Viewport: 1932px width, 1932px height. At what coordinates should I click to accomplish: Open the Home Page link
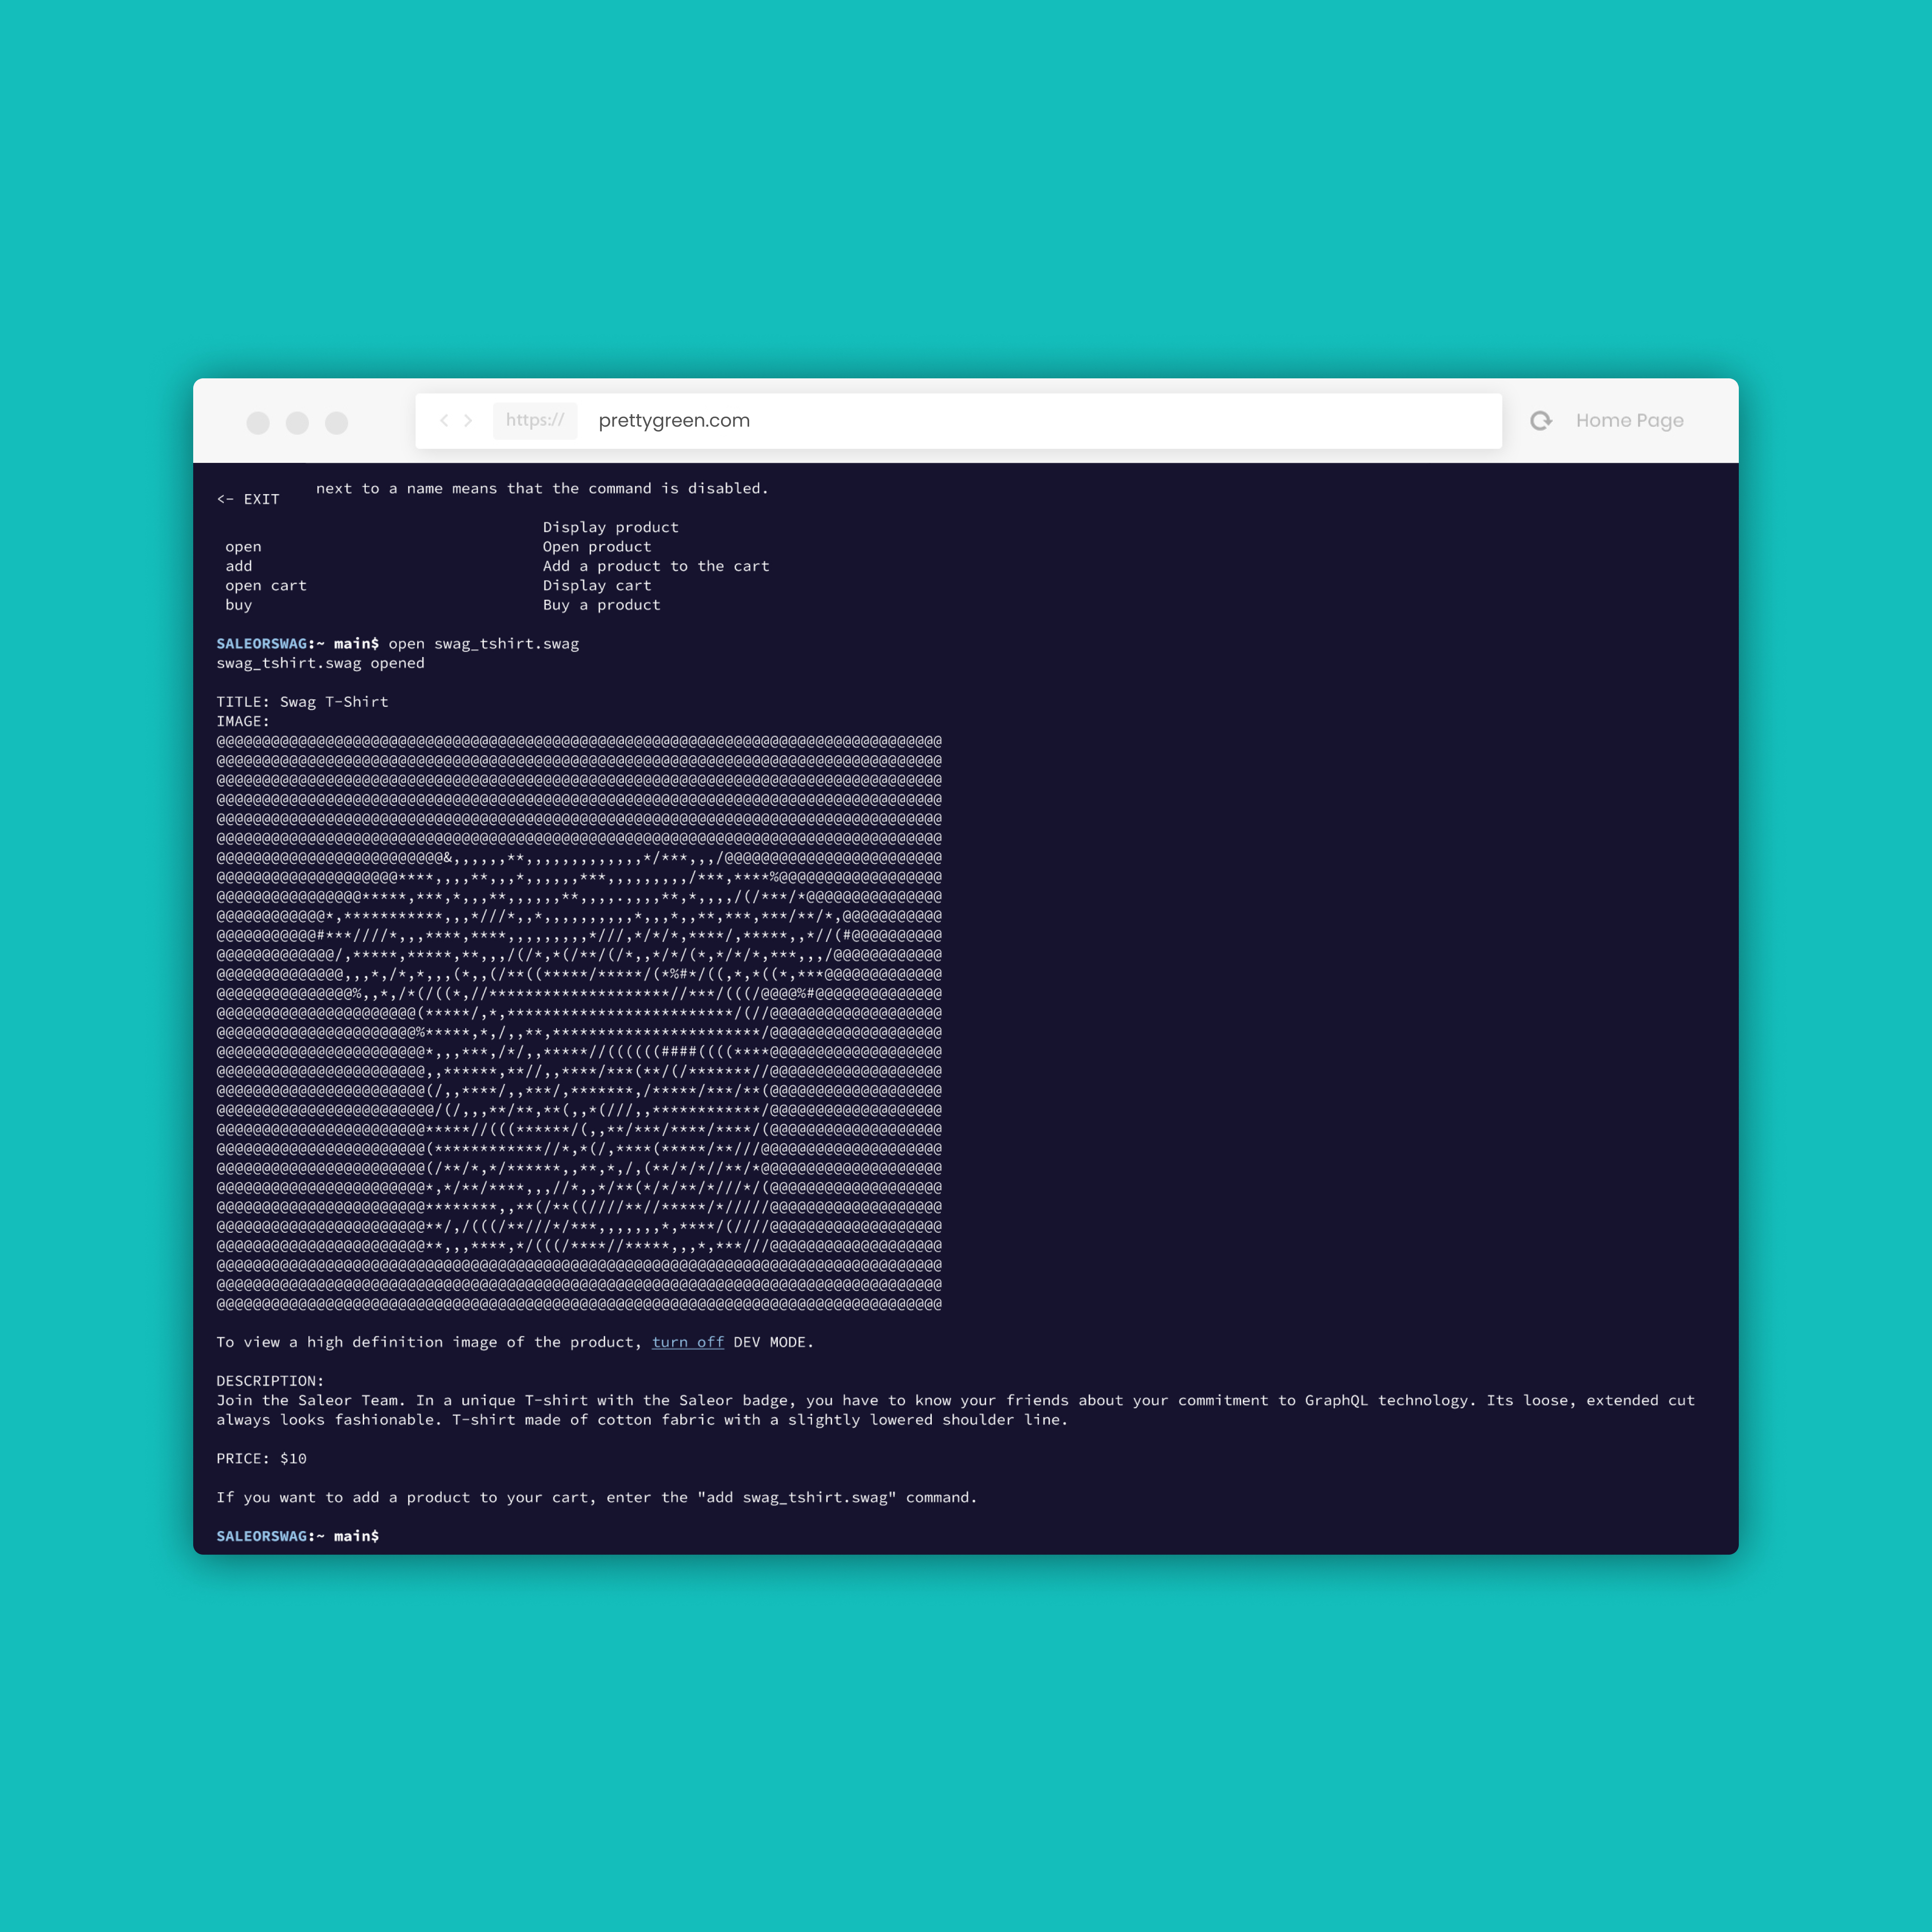click(1629, 420)
